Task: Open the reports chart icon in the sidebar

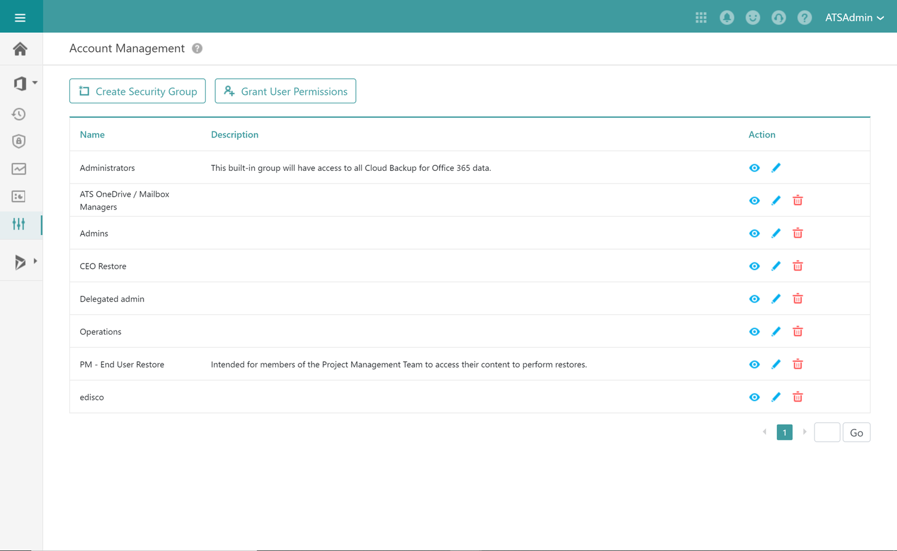Action: click(x=19, y=169)
